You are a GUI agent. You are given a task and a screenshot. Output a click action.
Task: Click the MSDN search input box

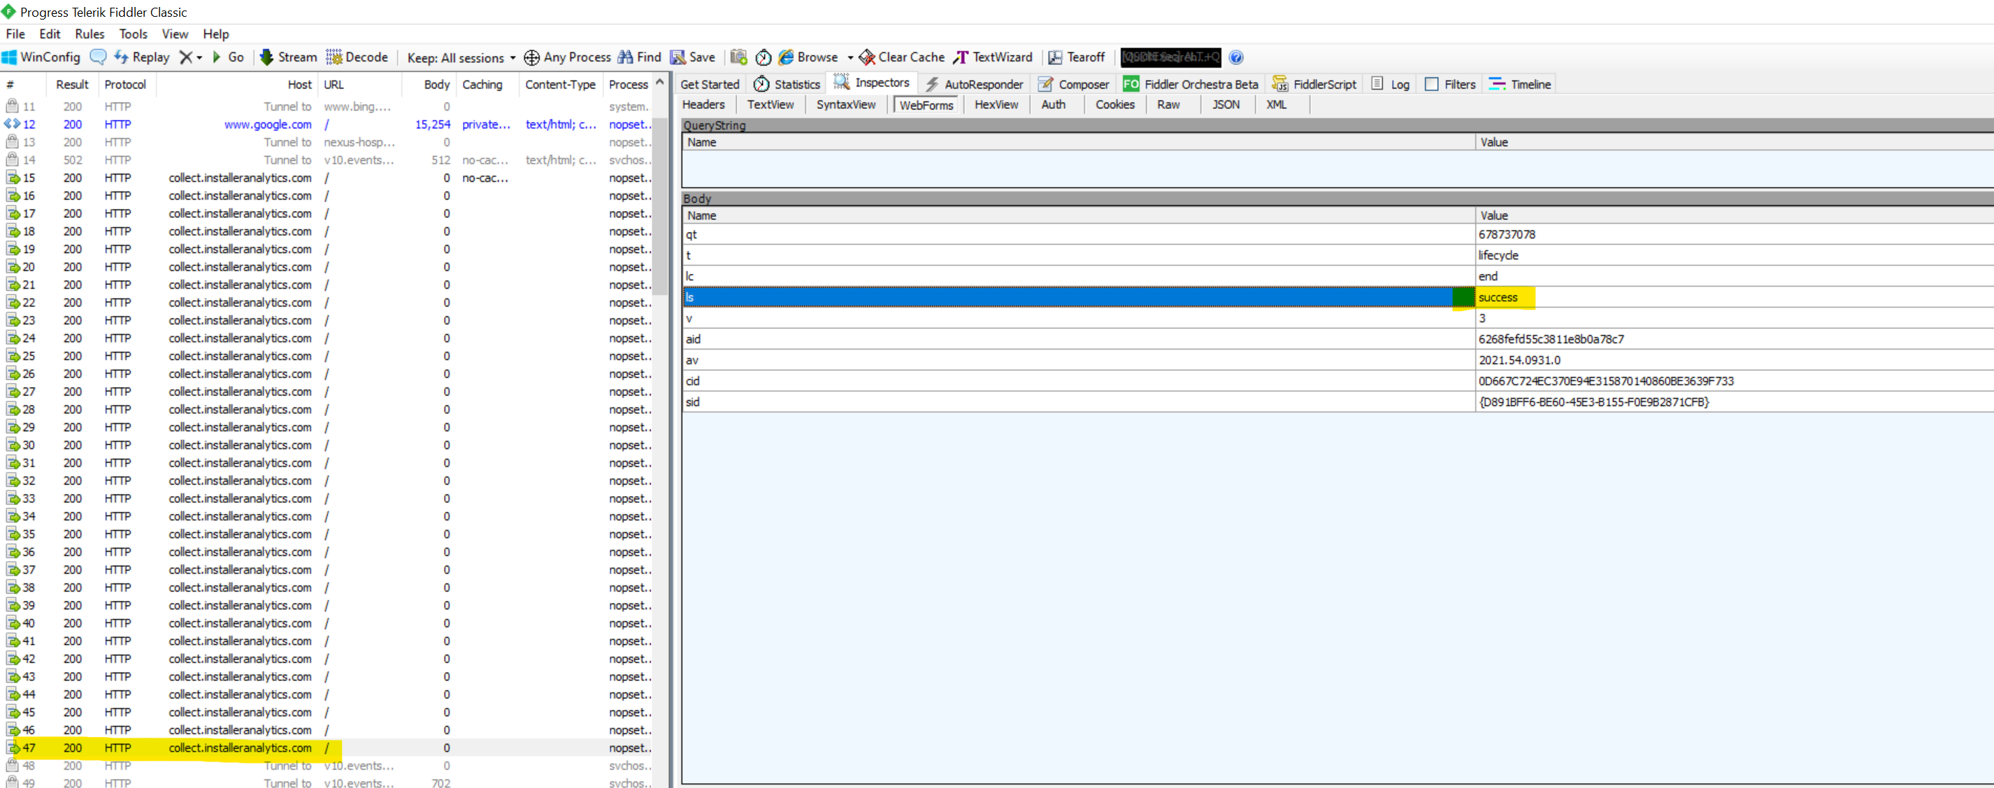point(1170,57)
